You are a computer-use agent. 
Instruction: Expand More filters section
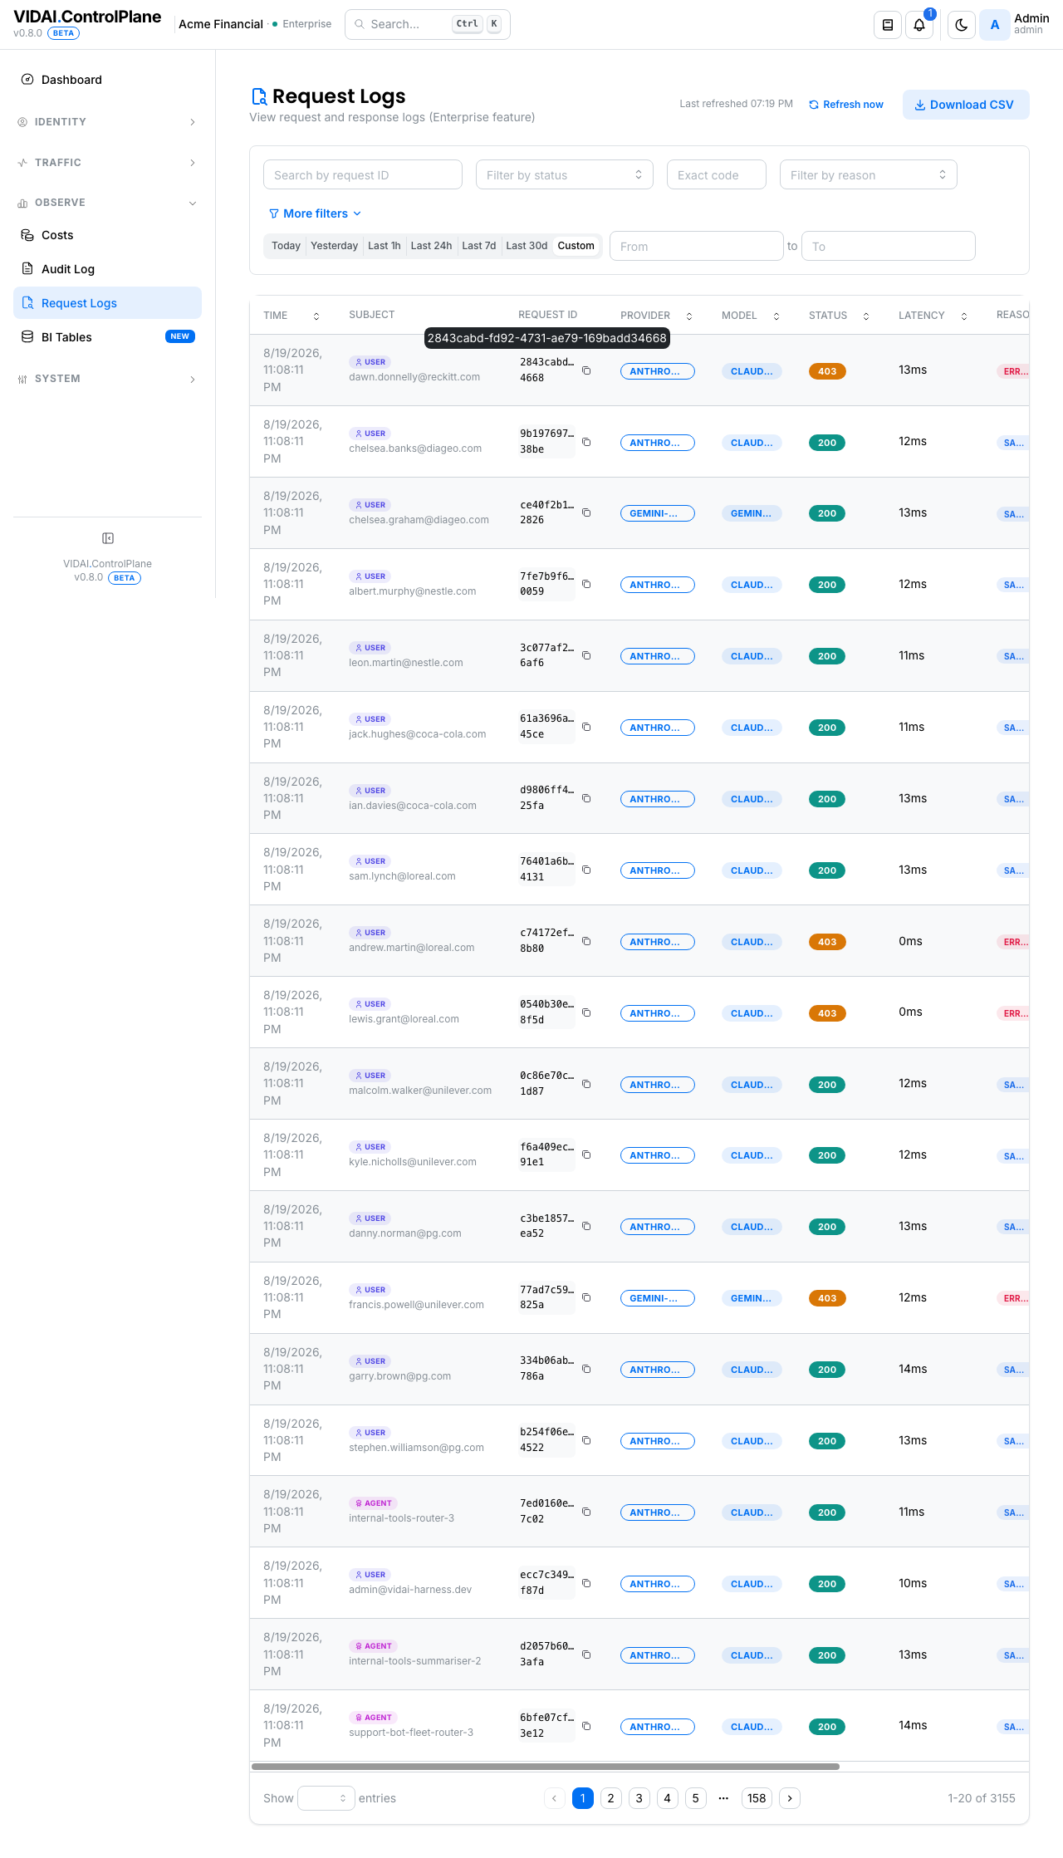coord(315,213)
